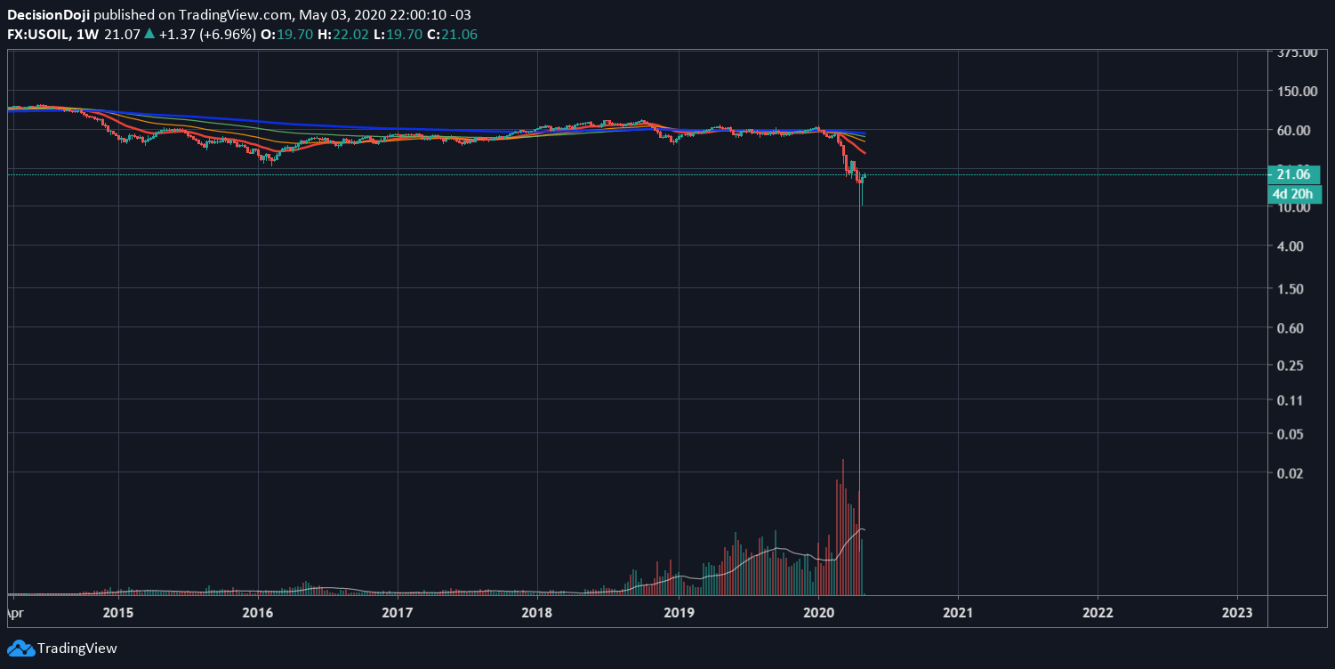Image resolution: width=1335 pixels, height=669 pixels.
Task: Click the 1W timeframe label
Action: (86, 34)
